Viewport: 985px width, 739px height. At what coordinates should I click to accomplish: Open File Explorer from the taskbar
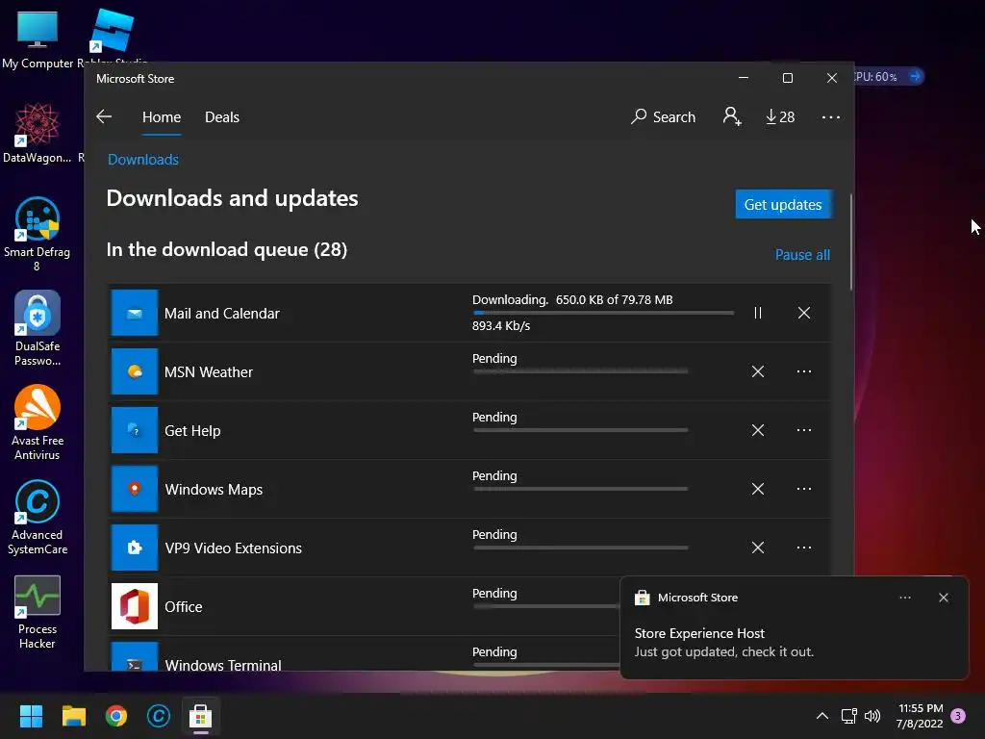[73, 716]
